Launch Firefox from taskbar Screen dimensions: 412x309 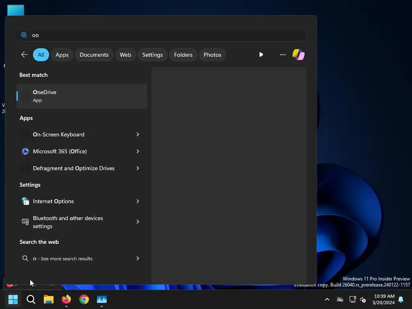tap(66, 299)
